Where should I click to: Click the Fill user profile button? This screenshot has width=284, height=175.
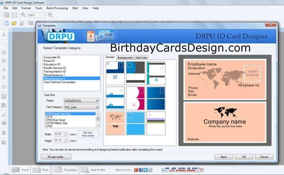click(56, 157)
